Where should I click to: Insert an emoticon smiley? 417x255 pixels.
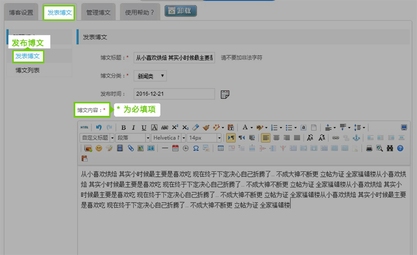pos(99,148)
